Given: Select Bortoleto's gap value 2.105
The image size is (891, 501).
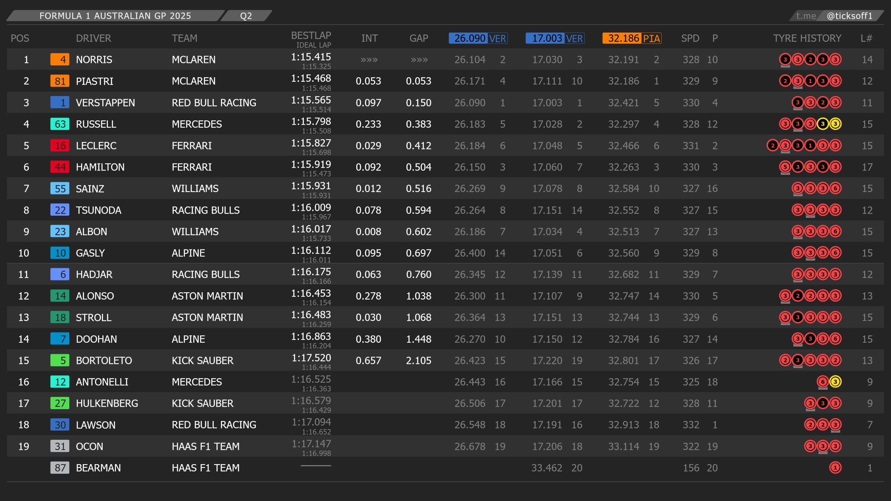Looking at the screenshot, I should pos(419,360).
